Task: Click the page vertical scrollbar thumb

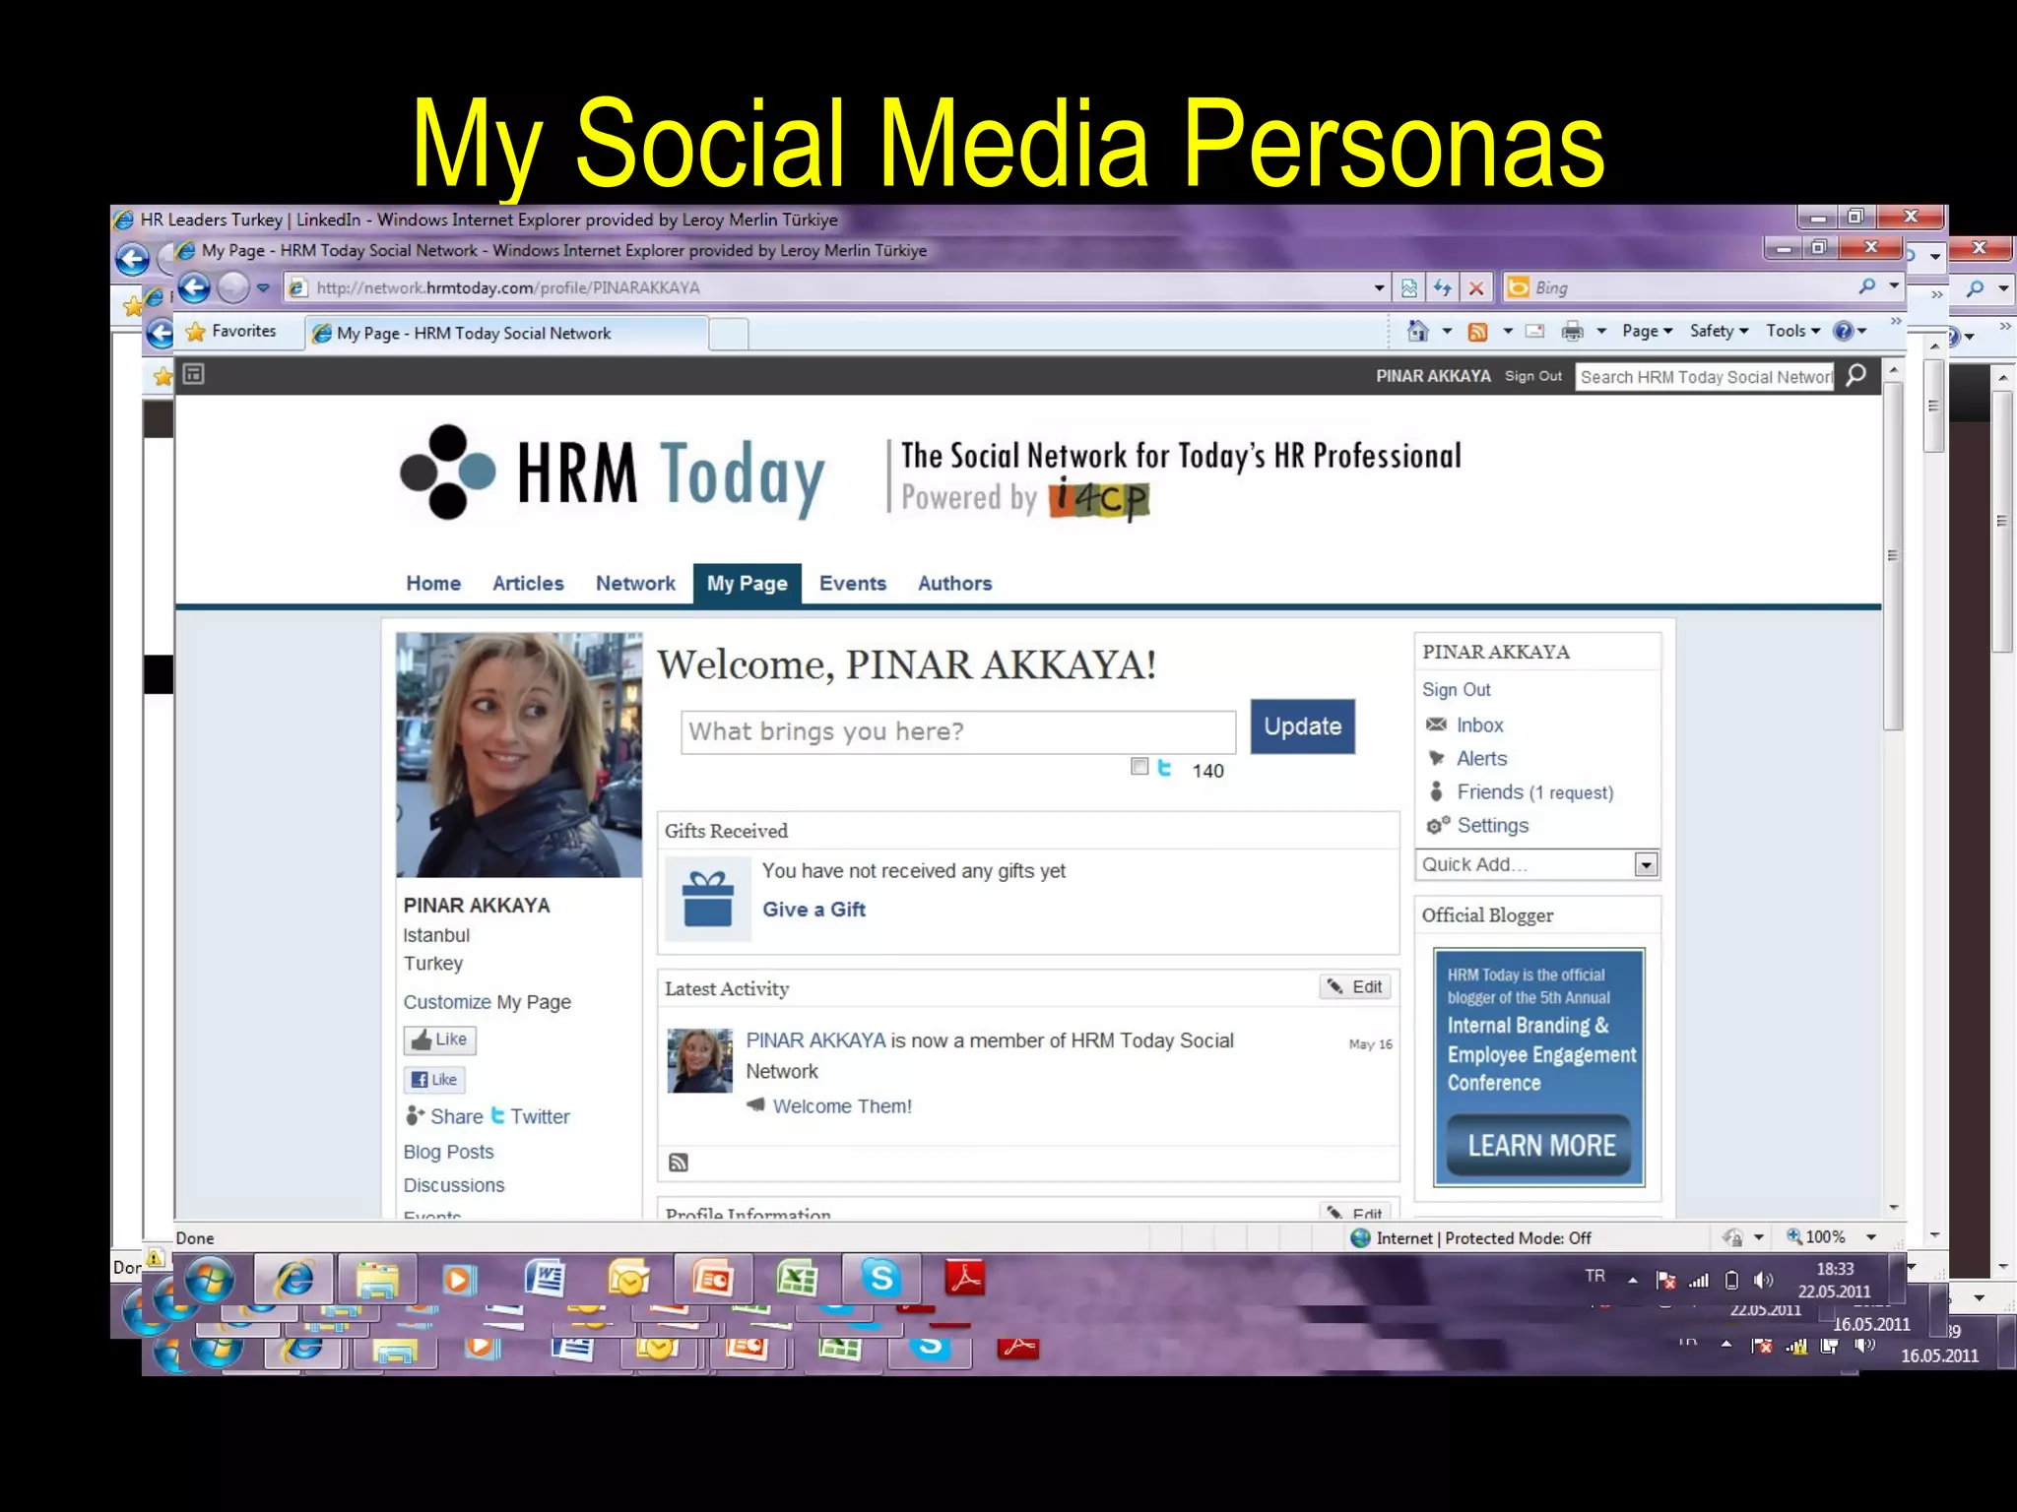Action: [x=1892, y=556]
